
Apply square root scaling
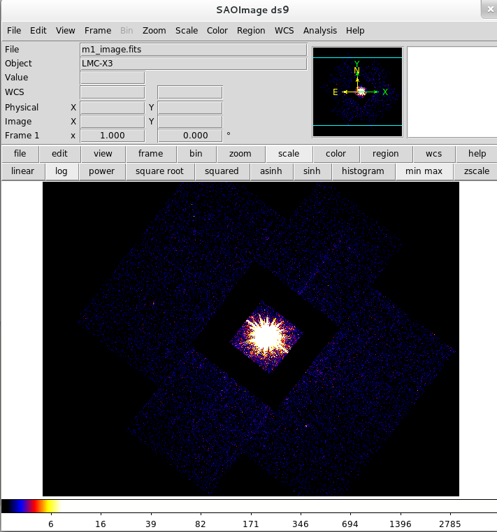click(x=160, y=171)
